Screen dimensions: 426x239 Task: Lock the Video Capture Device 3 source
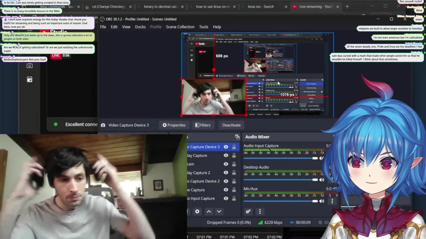(234, 147)
